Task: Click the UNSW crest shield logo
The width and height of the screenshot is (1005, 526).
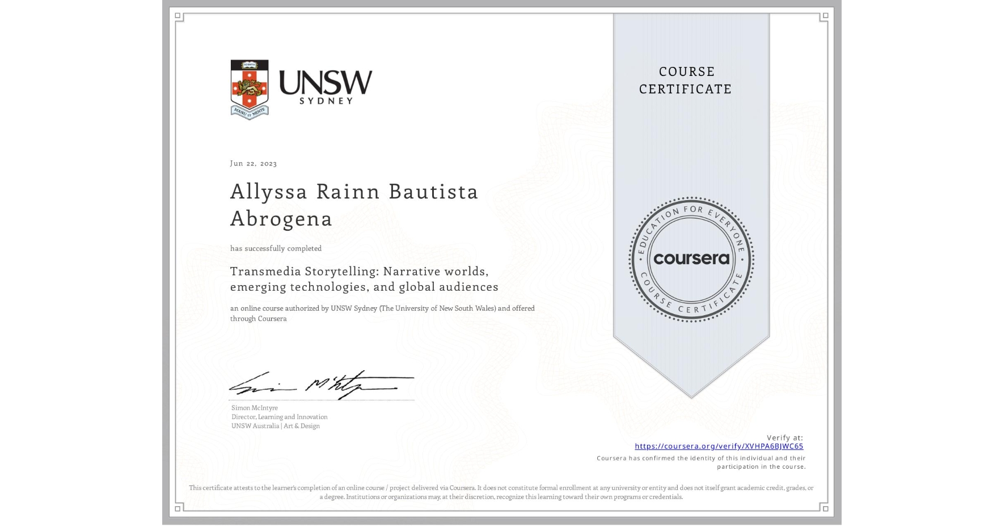Action: [x=250, y=90]
